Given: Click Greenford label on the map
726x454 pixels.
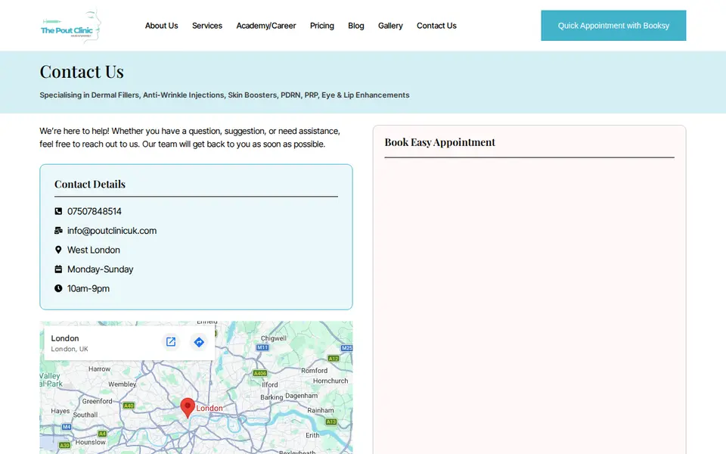Looking at the screenshot, I should 98,401.
